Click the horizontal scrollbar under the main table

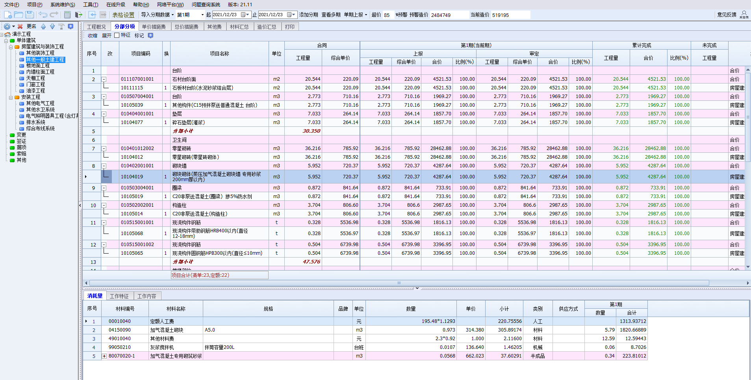pos(399,283)
